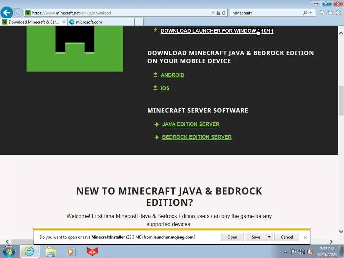Click Internet Explorer taskbar icon
344x258 pixels.
(29, 251)
